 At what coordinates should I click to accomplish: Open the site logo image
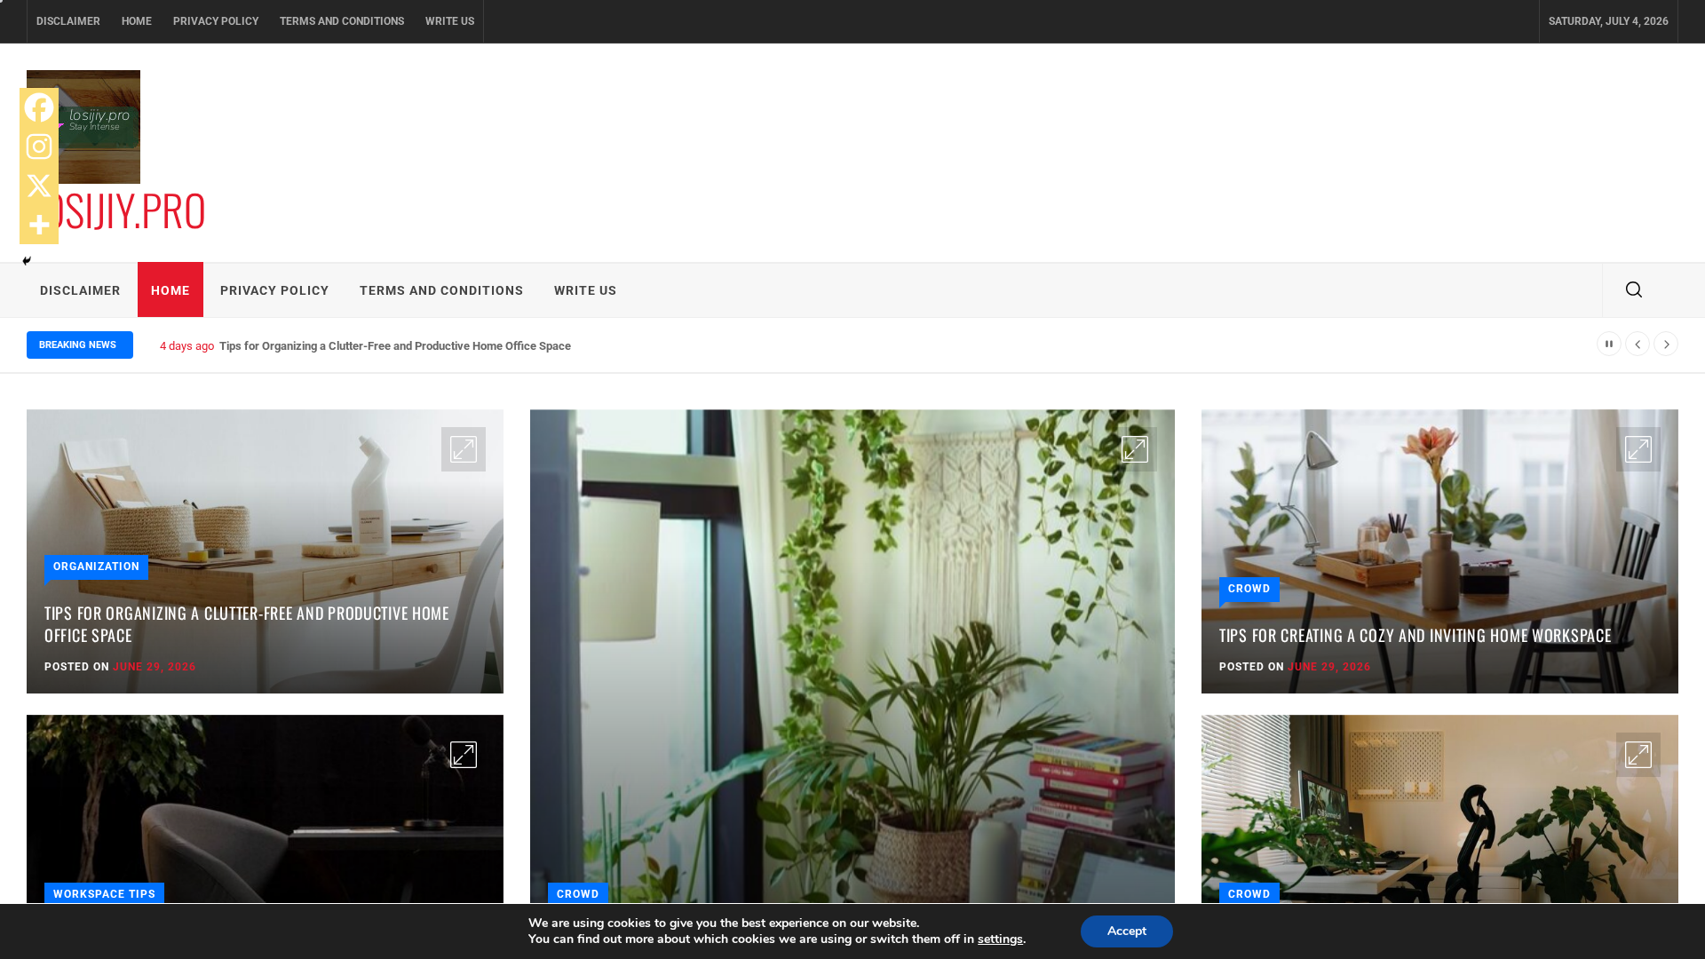[98, 127]
